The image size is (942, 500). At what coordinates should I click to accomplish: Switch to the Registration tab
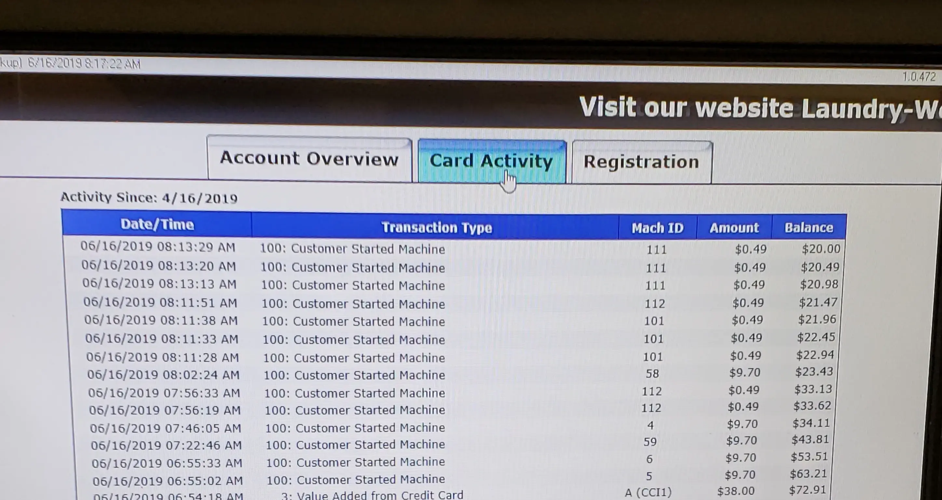[641, 162]
